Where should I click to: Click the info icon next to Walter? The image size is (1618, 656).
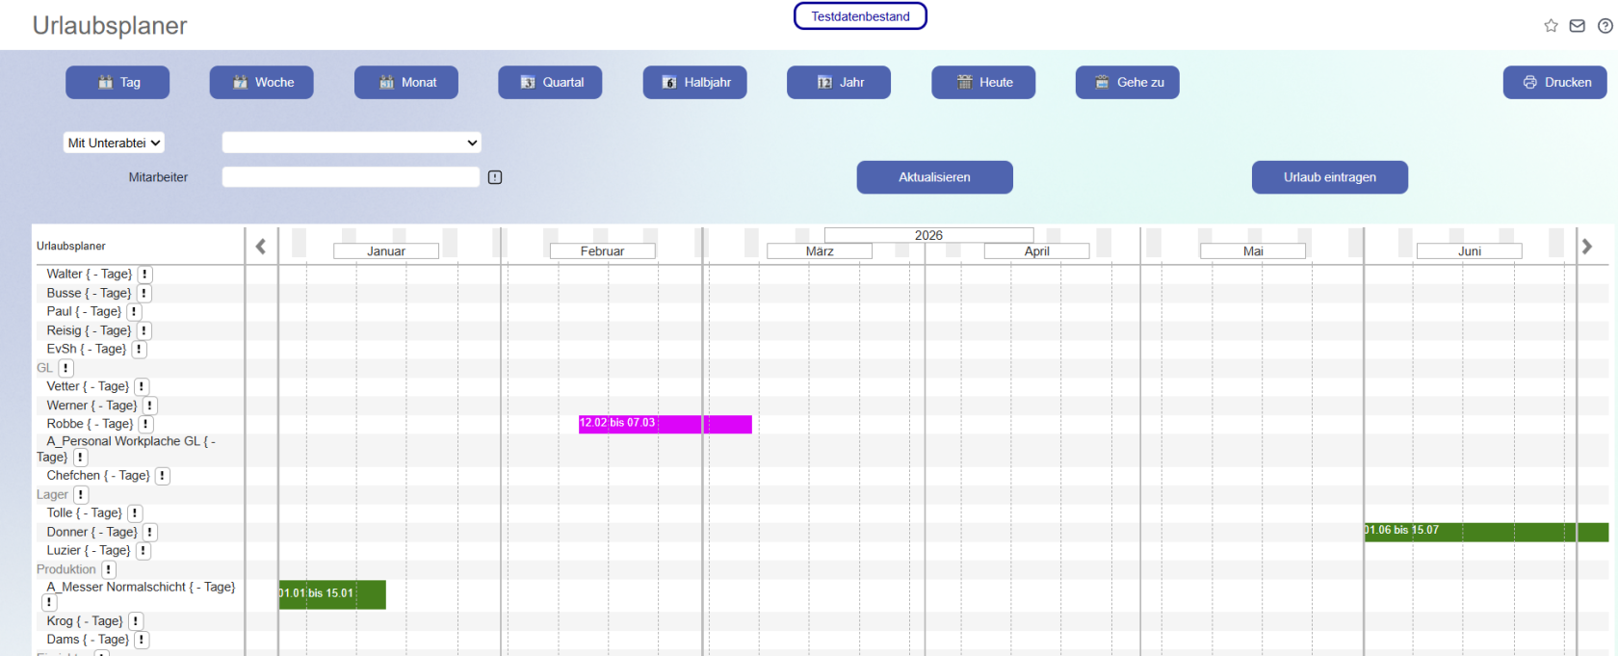click(x=145, y=275)
